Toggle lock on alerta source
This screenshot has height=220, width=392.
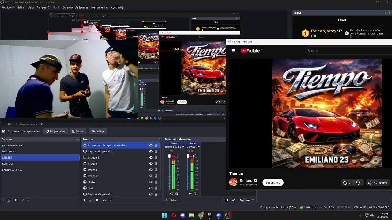click(x=156, y=182)
